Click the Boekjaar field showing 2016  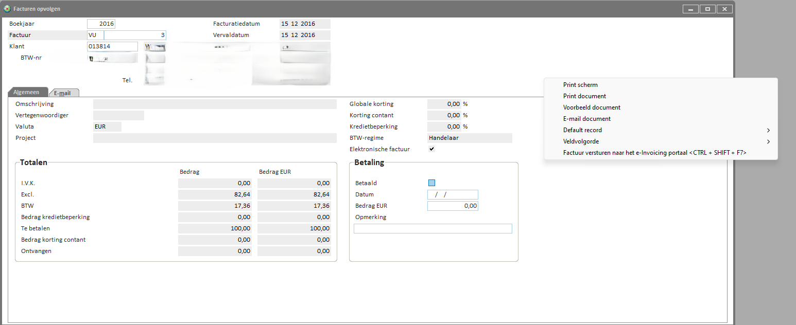(x=101, y=24)
